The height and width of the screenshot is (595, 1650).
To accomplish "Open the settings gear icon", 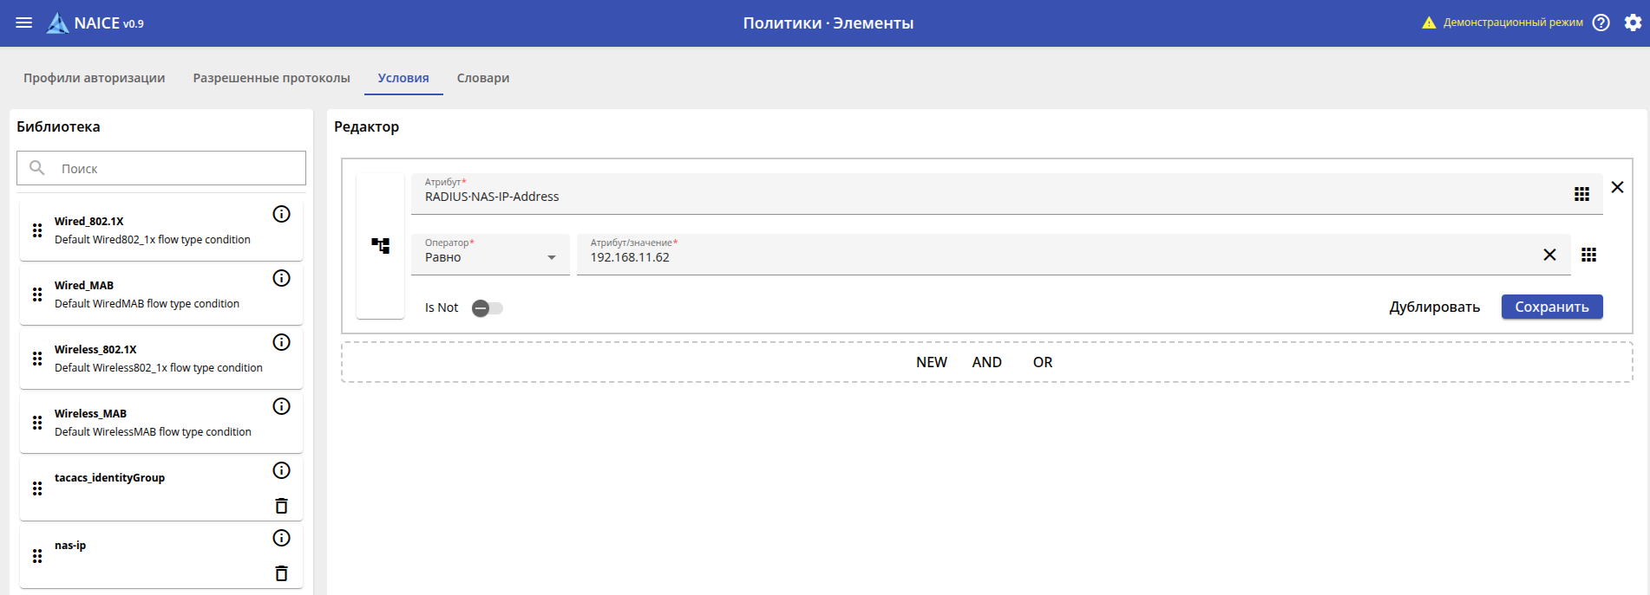I will click(x=1633, y=23).
